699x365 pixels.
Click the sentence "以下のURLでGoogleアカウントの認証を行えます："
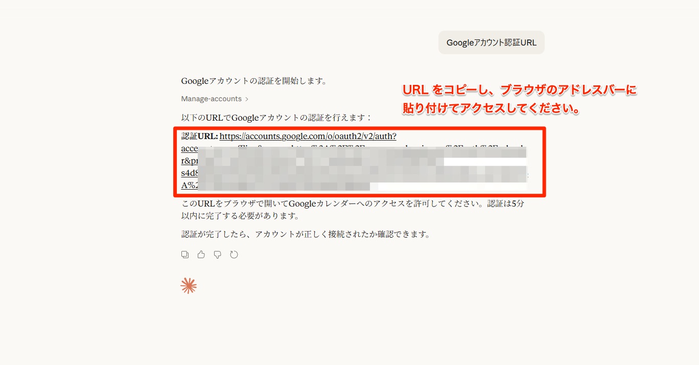click(276, 118)
